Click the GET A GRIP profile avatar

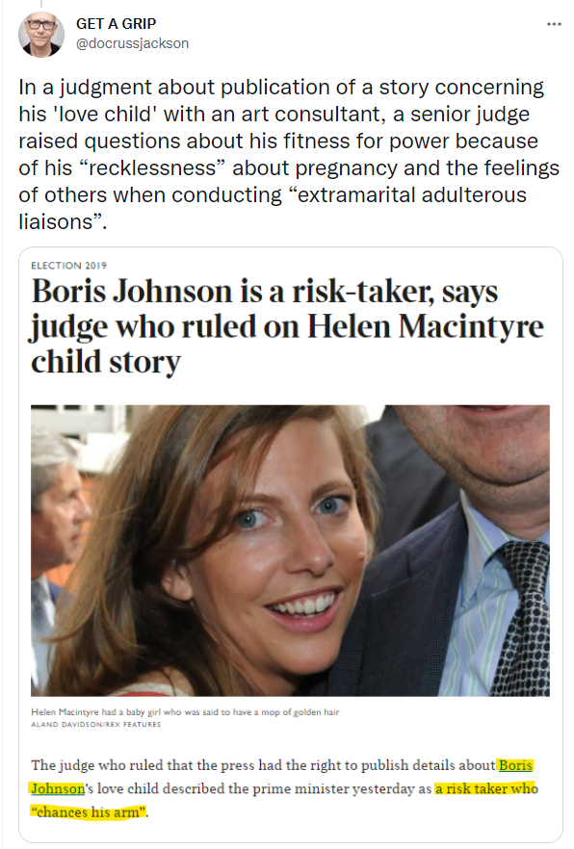pyautogui.click(x=41, y=34)
